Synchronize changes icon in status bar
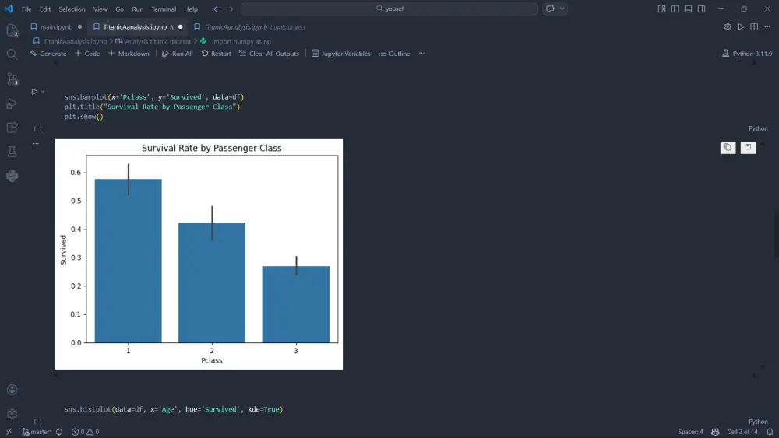The height and width of the screenshot is (438, 779). pyautogui.click(x=59, y=432)
